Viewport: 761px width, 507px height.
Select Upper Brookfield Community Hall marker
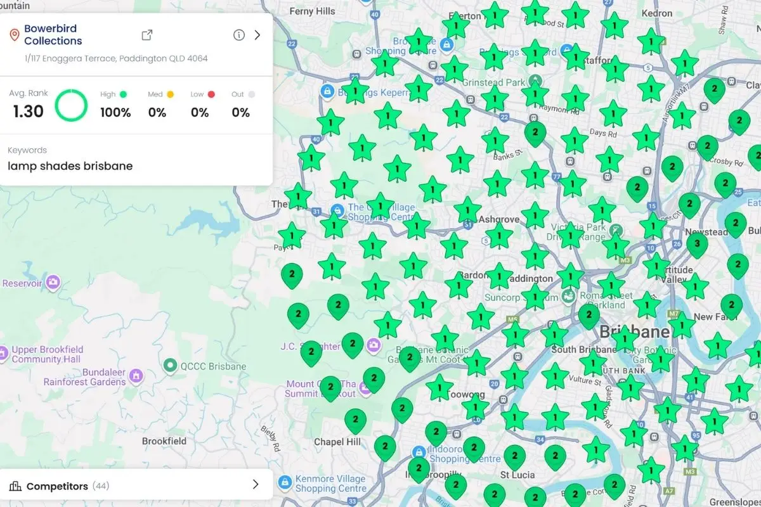click(x=3, y=352)
